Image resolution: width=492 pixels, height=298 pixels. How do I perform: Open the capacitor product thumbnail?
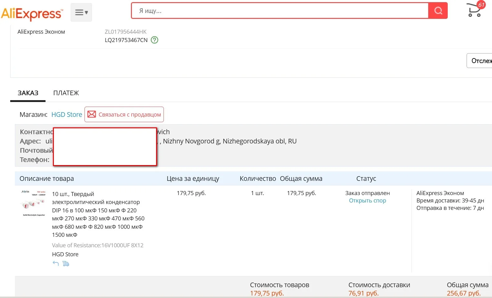[33, 203]
